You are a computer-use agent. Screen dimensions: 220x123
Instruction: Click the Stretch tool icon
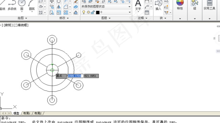tap(52, 12)
